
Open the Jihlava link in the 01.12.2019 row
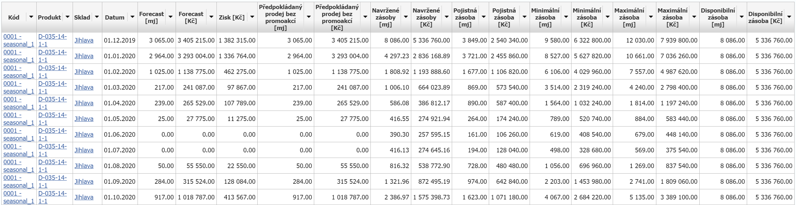pos(84,40)
